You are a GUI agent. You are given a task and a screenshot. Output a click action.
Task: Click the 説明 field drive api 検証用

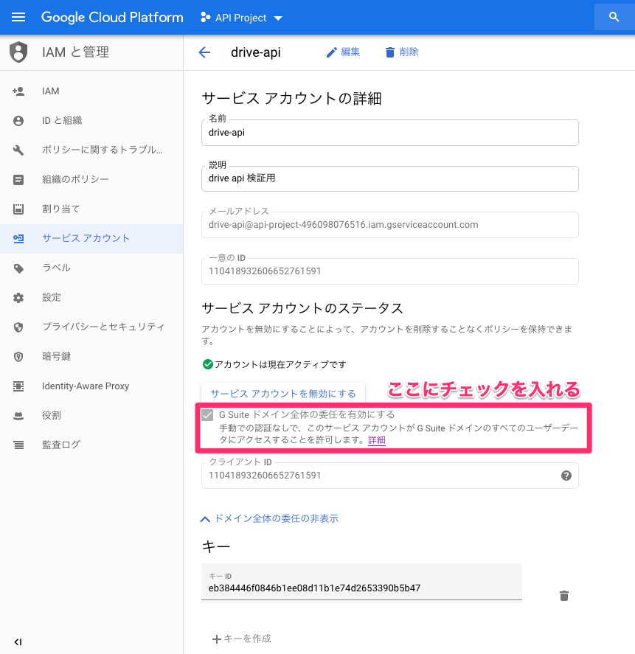[x=389, y=178]
